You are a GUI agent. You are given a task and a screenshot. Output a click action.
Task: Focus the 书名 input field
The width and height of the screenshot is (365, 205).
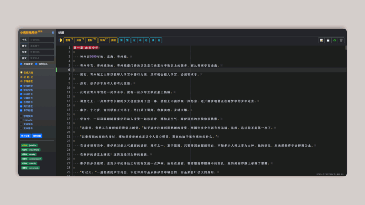pos(41,40)
